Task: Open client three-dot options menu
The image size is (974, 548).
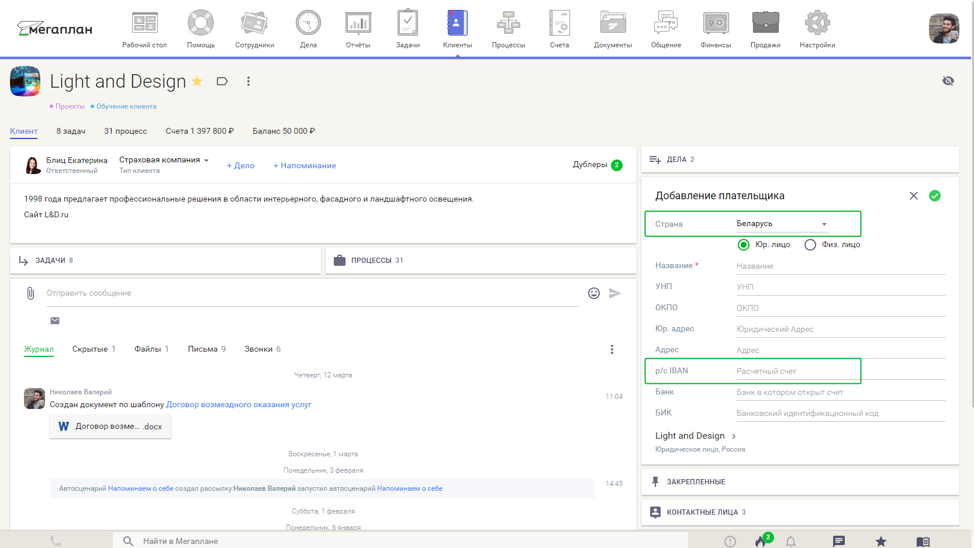Action: coord(248,81)
